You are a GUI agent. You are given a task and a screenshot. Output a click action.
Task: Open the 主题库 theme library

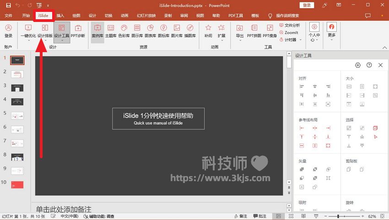111,31
